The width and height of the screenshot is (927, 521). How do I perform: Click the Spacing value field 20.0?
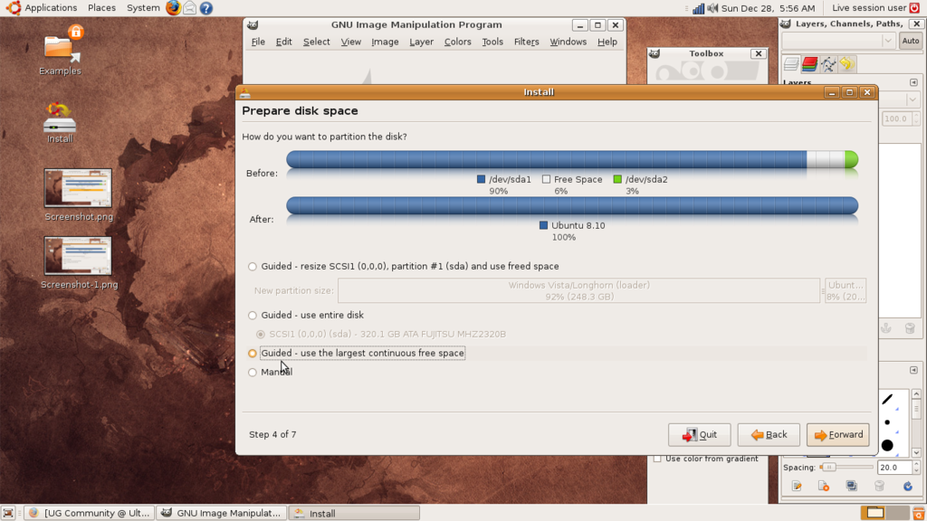[894, 468]
